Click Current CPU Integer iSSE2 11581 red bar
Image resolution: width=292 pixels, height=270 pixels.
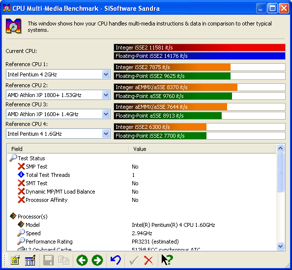tap(200, 48)
